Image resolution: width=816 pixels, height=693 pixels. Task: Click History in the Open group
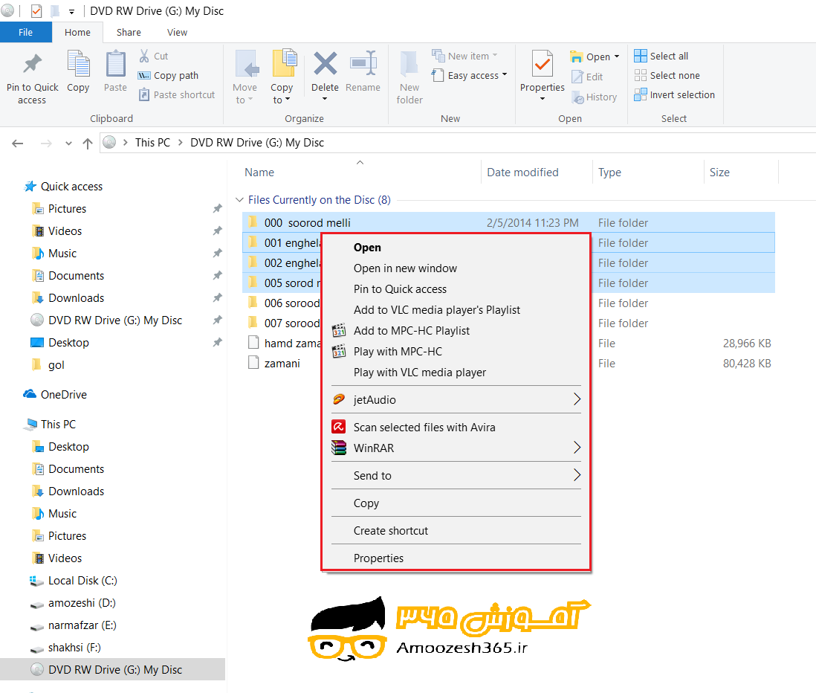coord(594,97)
